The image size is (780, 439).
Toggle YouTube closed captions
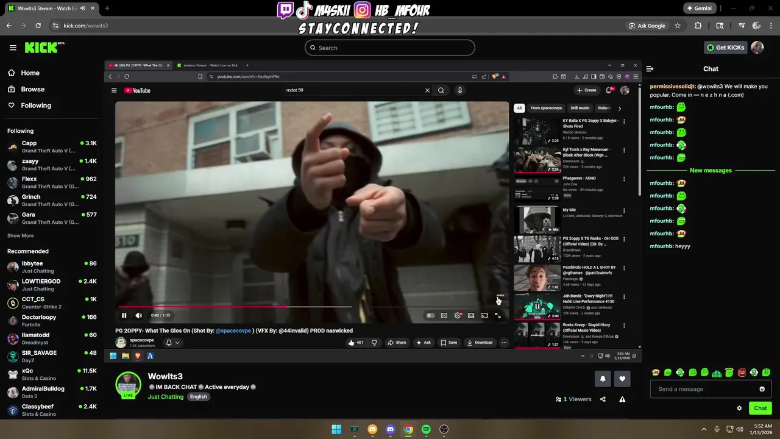click(x=444, y=315)
